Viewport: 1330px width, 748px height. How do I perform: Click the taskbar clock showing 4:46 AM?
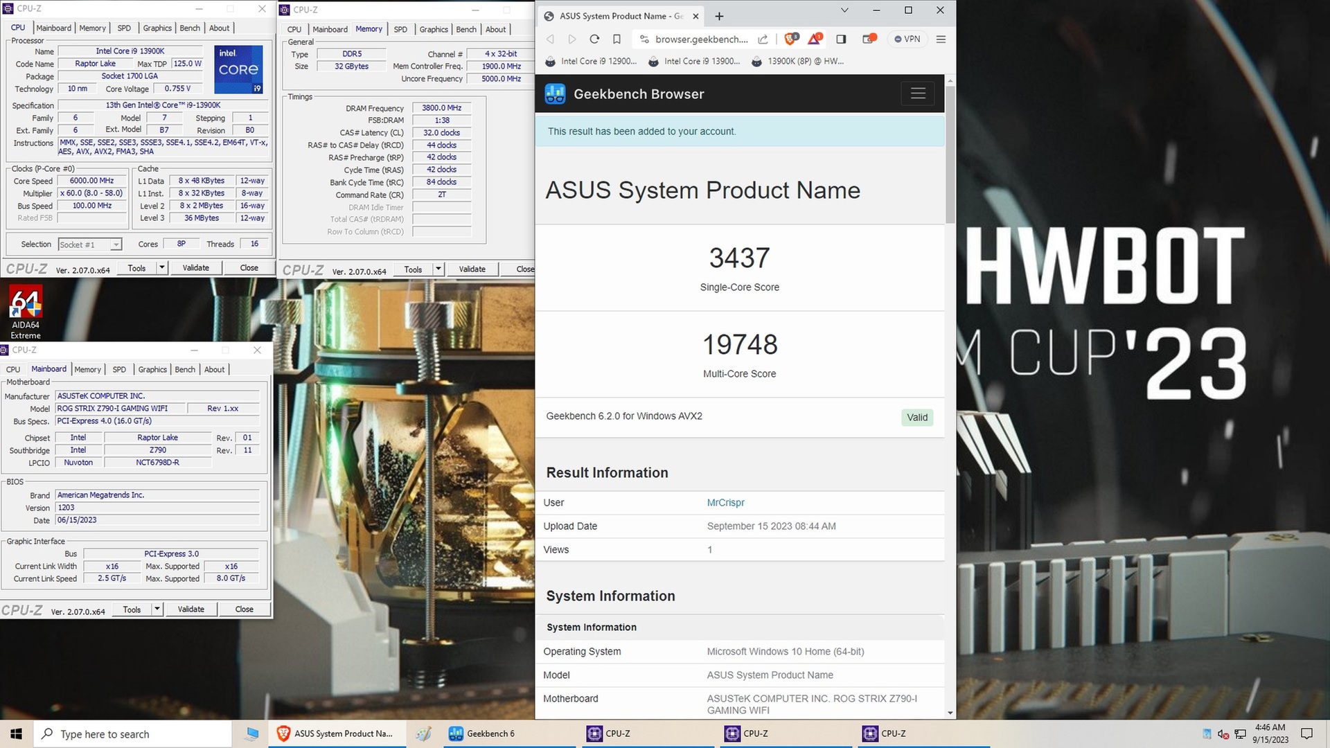click(1270, 733)
